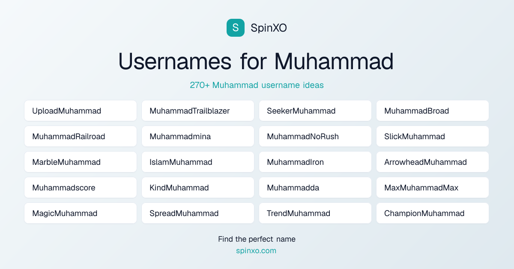Select the ChampionMuhammad username card
This screenshot has height=269, width=514.
click(433, 213)
